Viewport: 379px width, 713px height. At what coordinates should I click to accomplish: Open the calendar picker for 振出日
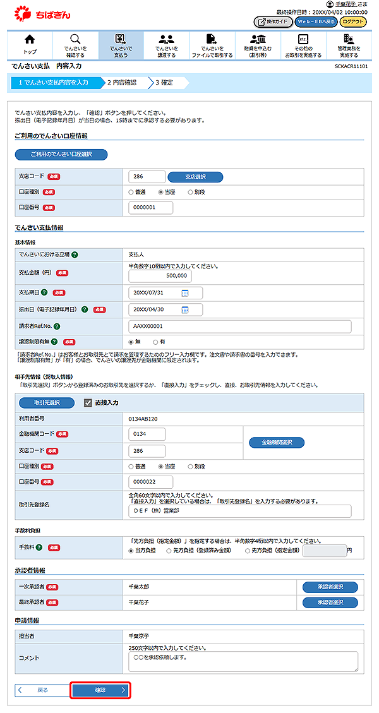coord(185,309)
